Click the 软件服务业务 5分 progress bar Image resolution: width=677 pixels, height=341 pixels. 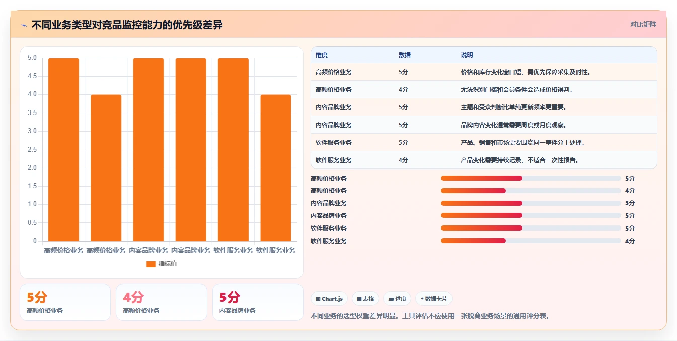[531, 228]
